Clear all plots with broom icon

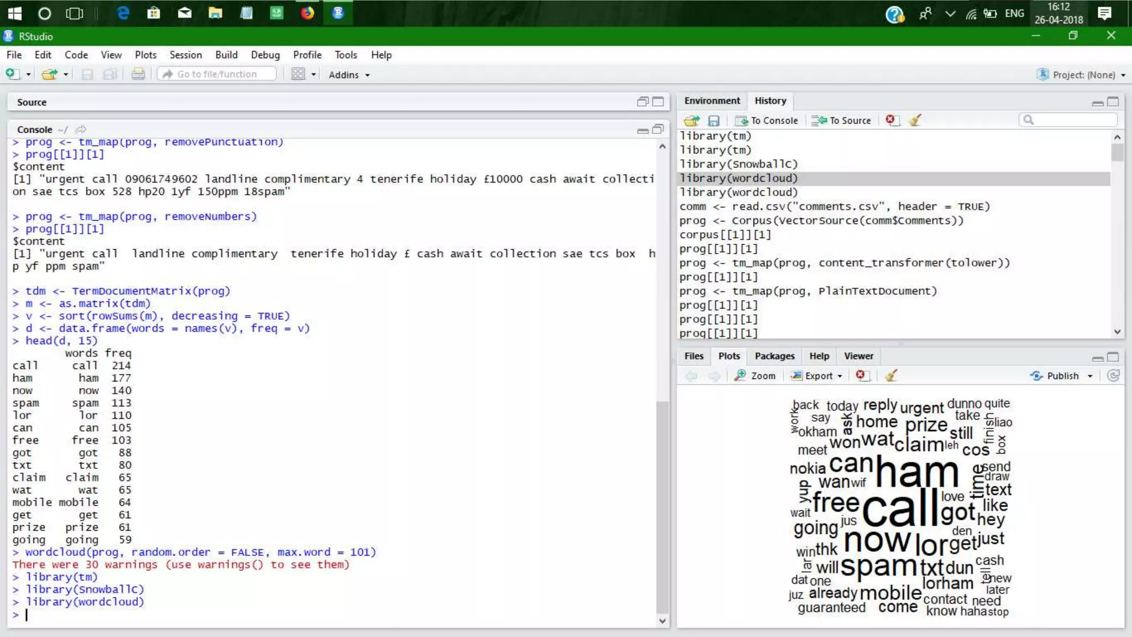tap(890, 375)
